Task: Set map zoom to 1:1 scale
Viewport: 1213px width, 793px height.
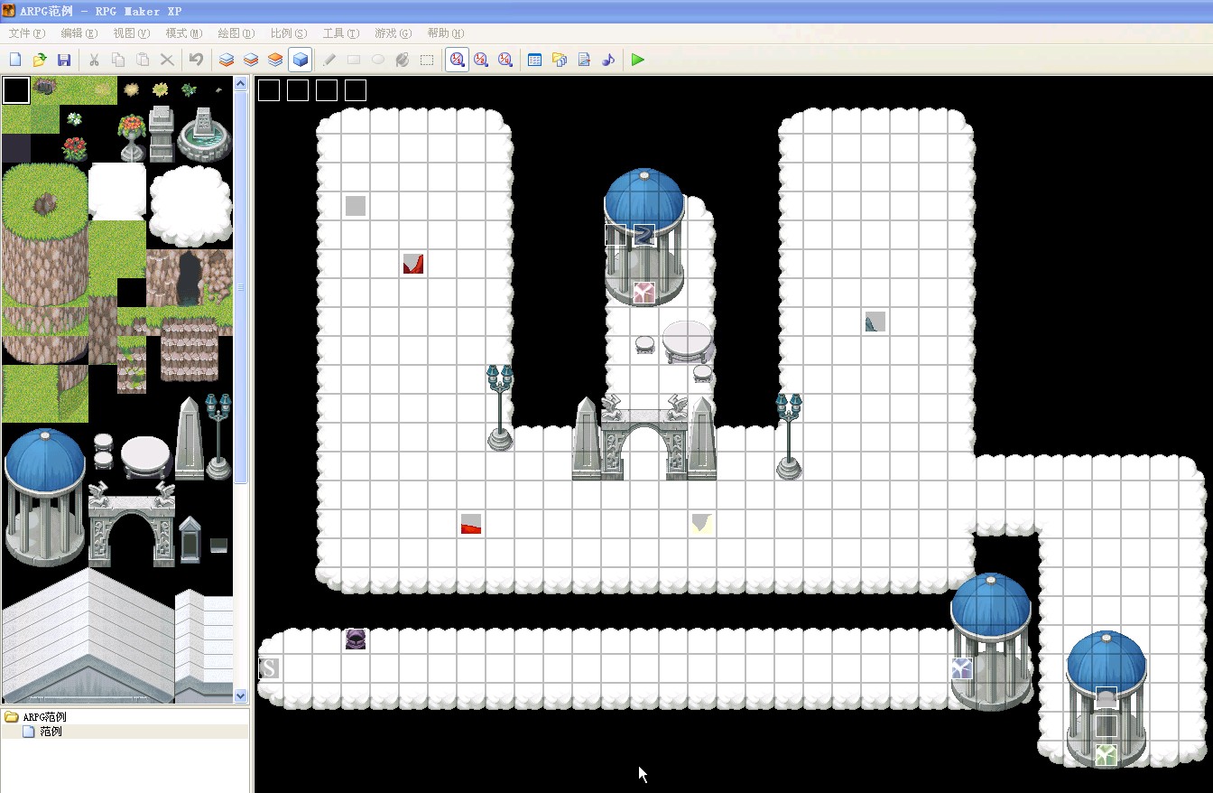Action: [457, 60]
